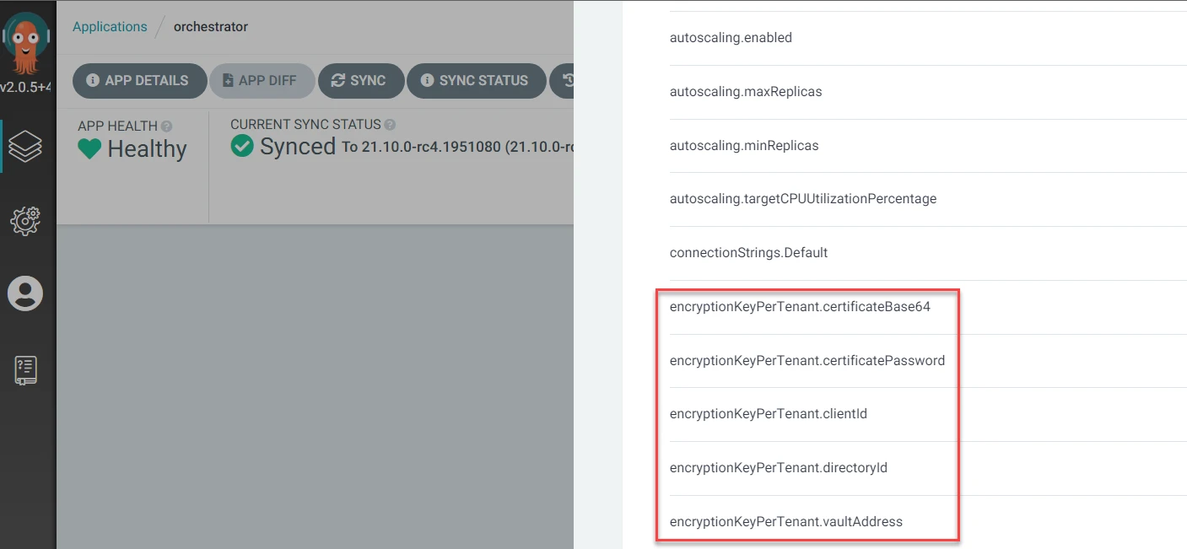Viewport: 1187px width, 549px height.
Task: Select encryptionKeyPerTenant.directoryId parameter
Action: (x=928, y=468)
